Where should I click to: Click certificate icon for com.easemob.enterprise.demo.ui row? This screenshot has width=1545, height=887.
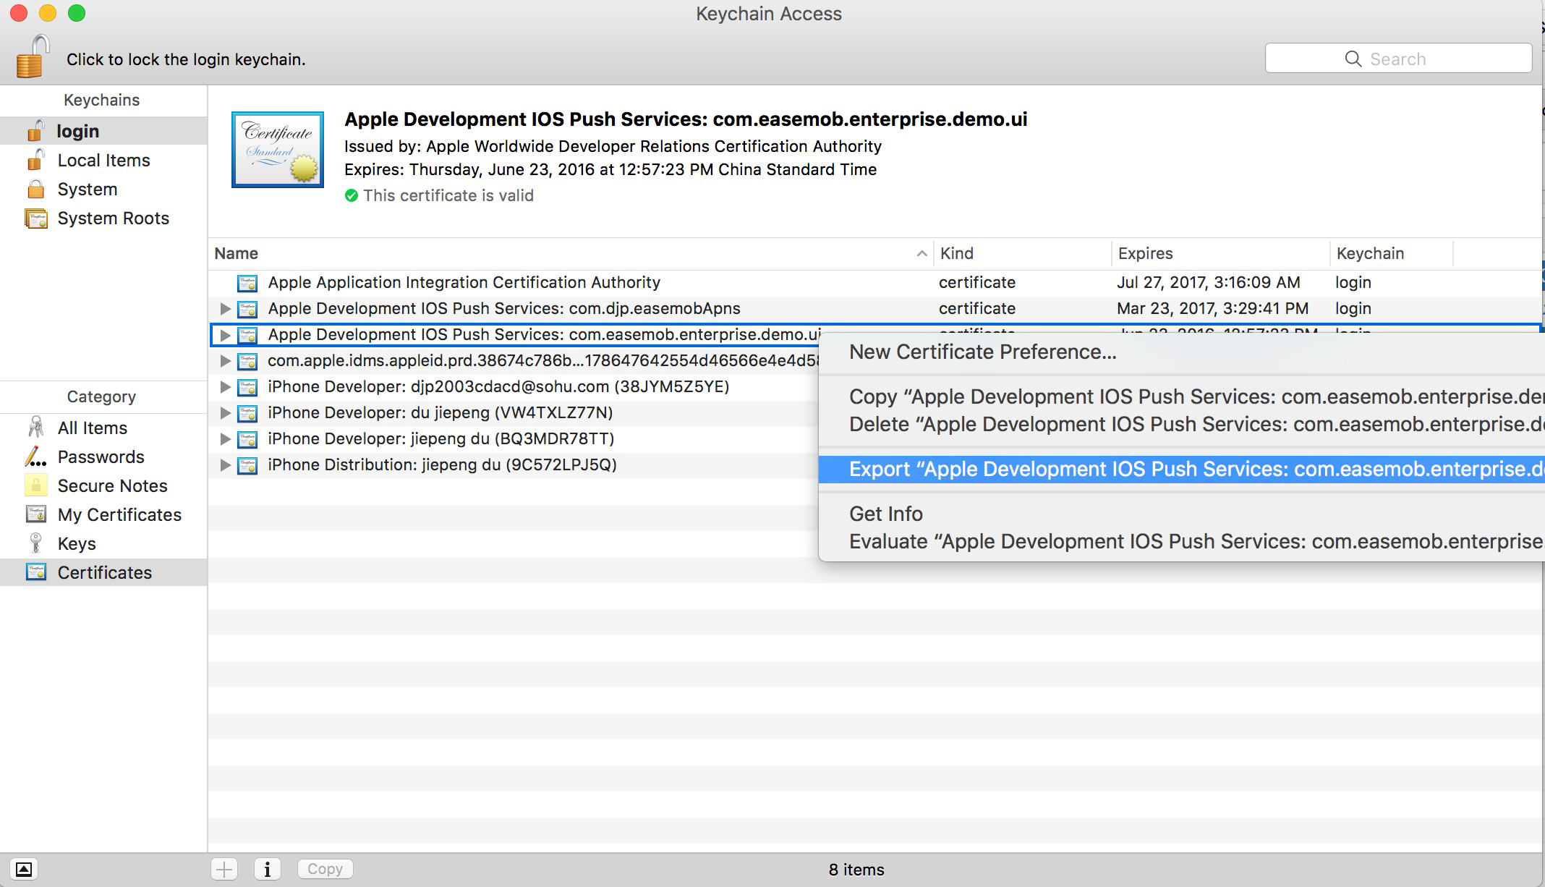coord(247,335)
